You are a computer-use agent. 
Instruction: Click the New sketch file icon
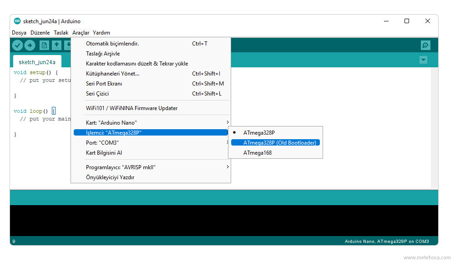point(44,45)
